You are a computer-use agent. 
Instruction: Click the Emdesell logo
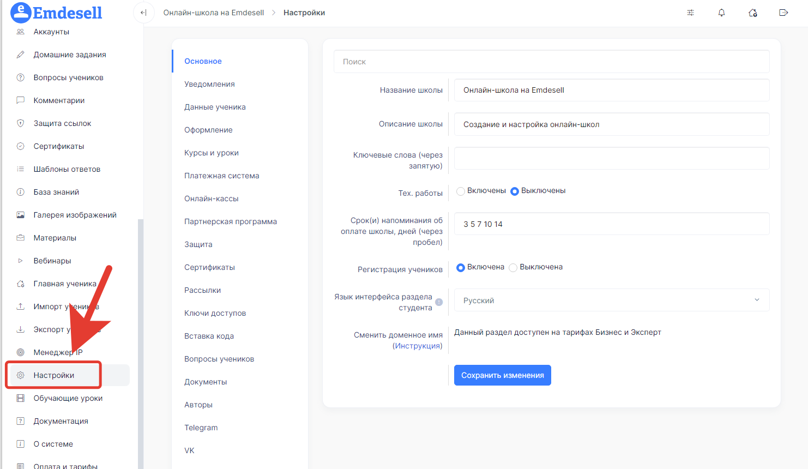[57, 13]
